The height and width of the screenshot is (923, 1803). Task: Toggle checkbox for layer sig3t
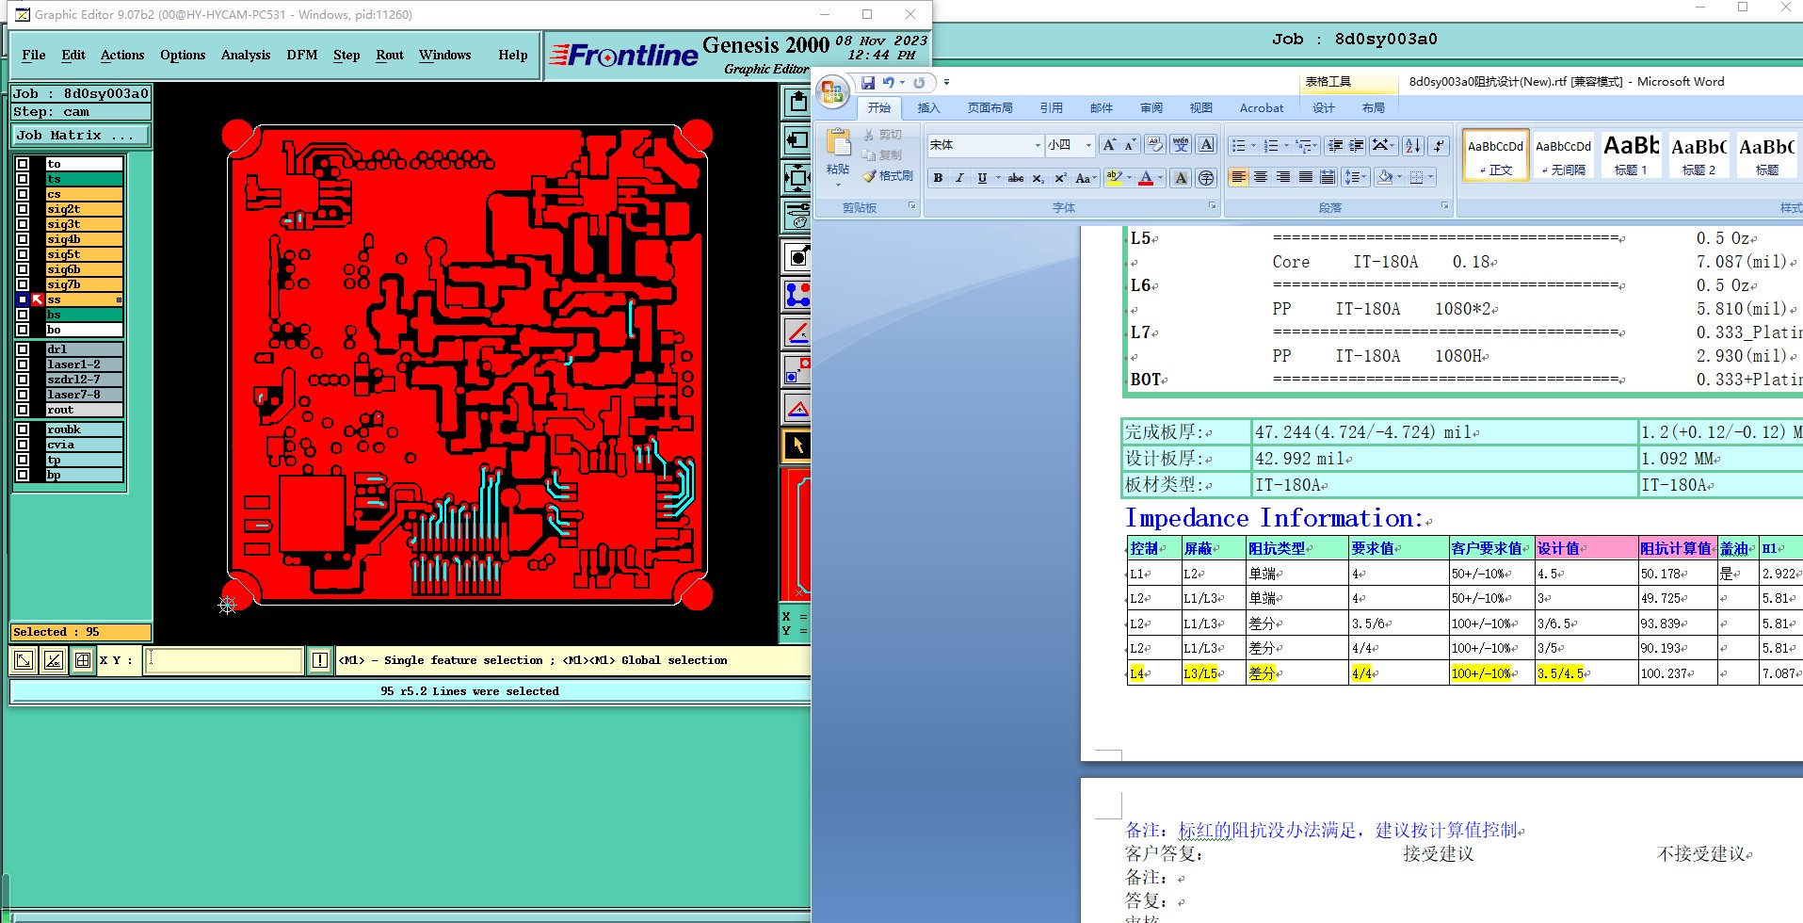pyautogui.click(x=23, y=224)
